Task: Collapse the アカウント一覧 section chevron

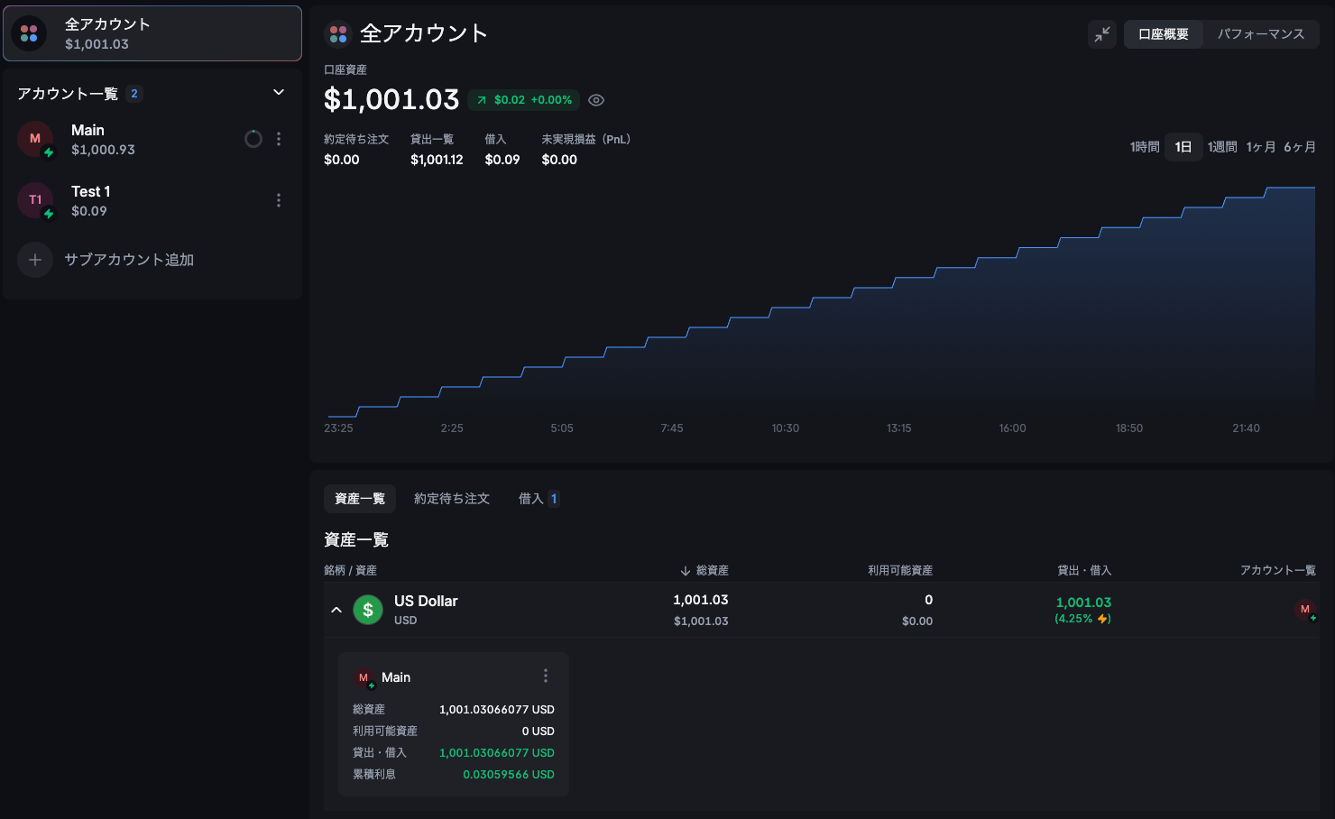Action: coord(279,93)
